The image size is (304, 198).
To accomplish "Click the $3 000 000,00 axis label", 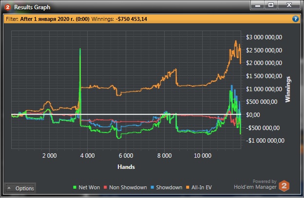I will [264, 37].
